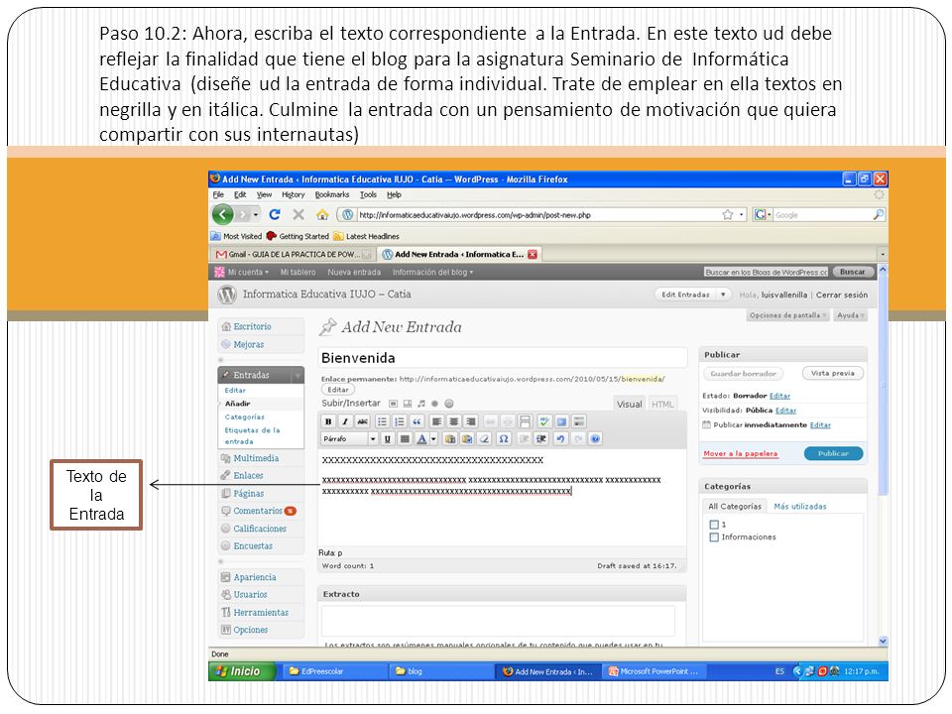
Task: Undo the last edit in the editor
Action: (x=560, y=439)
